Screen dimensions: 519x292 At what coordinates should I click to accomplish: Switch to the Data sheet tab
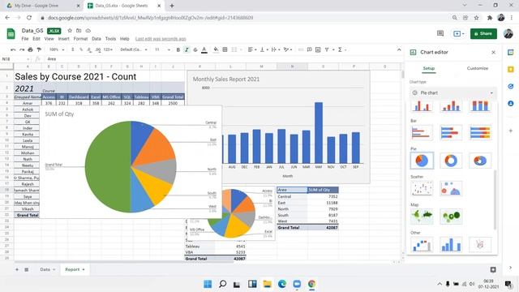47,269
